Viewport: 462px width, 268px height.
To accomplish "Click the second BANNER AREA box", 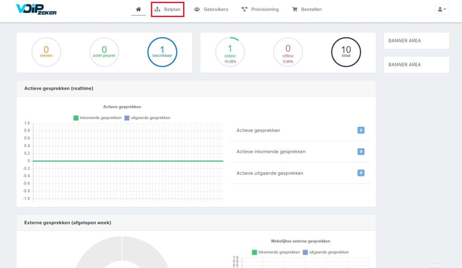I will 416,65.
